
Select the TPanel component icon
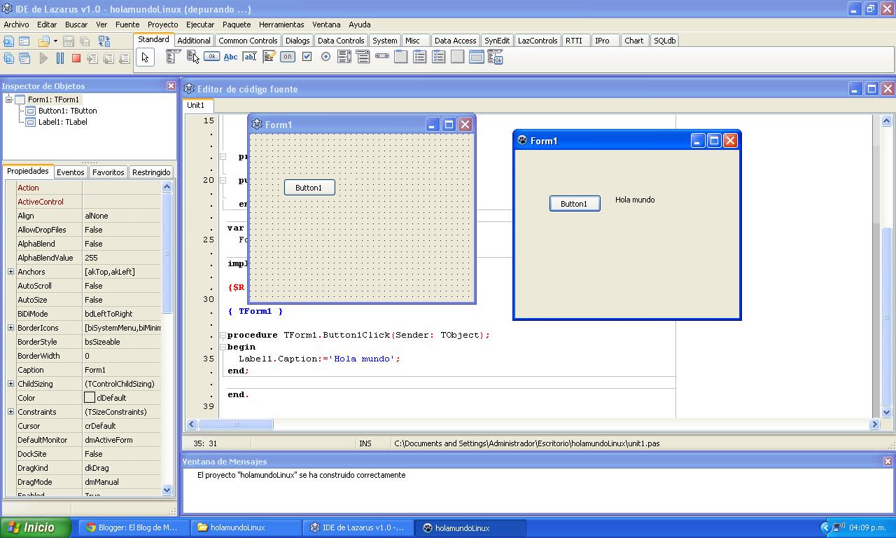coord(458,57)
